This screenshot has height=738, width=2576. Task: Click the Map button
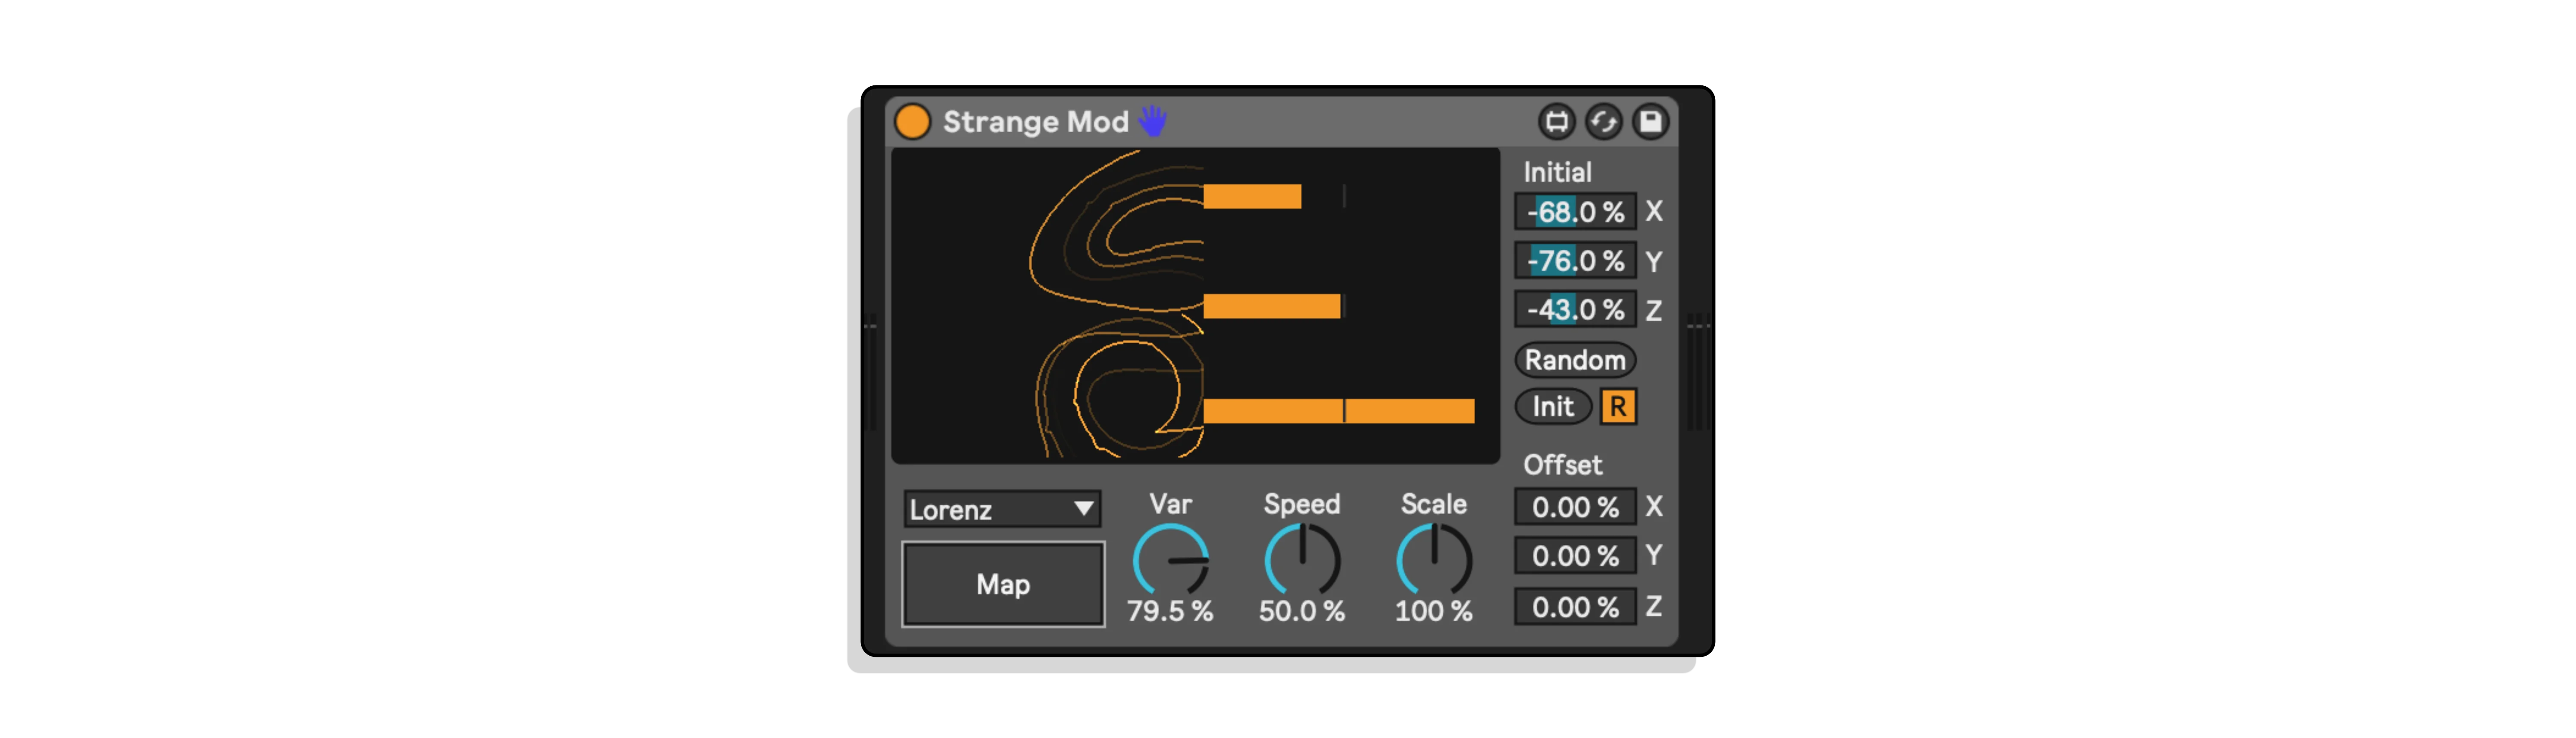(1003, 585)
